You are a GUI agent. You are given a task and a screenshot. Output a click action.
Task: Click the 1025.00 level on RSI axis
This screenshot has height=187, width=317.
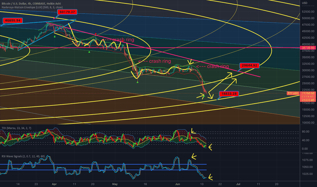(x=307, y=174)
